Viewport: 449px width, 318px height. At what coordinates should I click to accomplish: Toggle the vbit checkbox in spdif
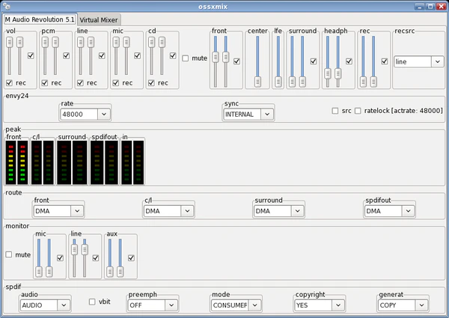(92, 302)
